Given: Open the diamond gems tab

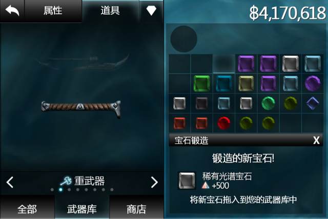Looking at the screenshot, I should pos(151,10).
